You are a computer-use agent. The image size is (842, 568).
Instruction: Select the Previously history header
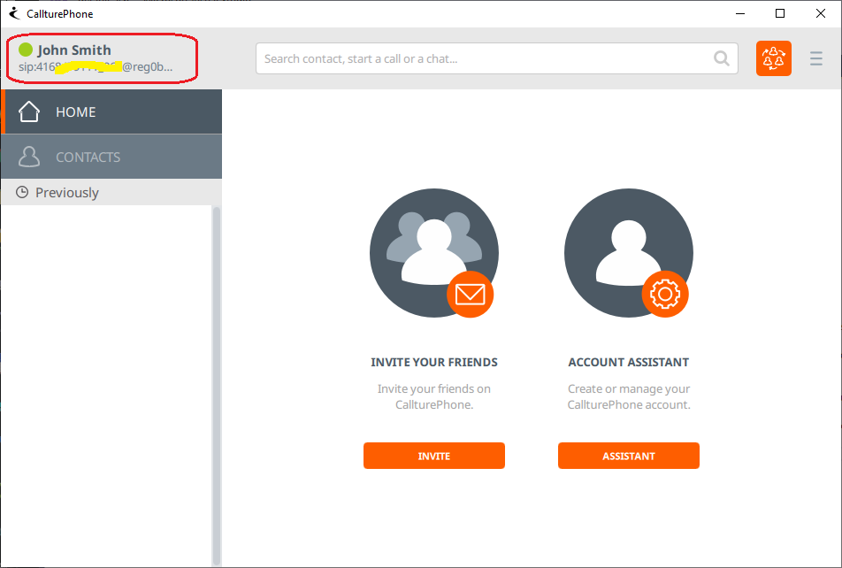67,193
